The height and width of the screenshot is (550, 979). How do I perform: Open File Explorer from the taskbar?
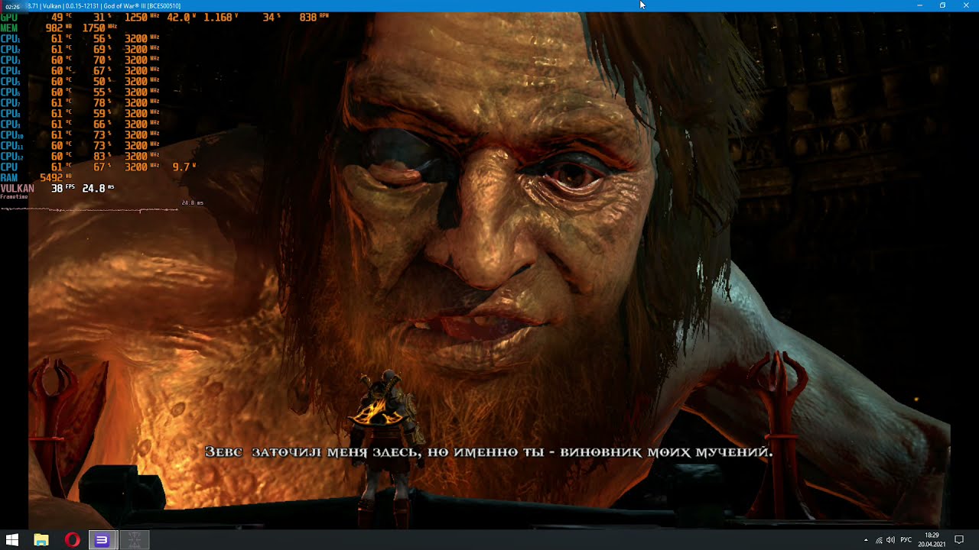pos(41,540)
